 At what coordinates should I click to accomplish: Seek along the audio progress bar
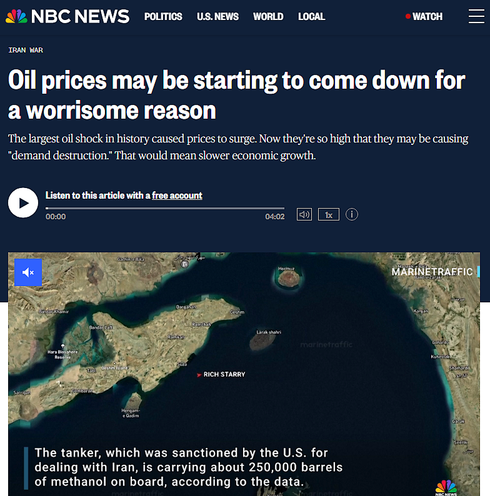click(165, 208)
